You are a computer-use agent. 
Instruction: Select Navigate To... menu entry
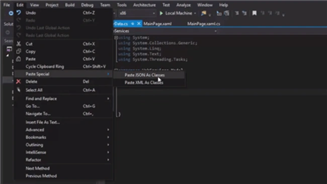click(63, 114)
